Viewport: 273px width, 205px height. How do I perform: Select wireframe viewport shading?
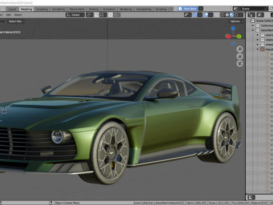(x=222, y=15)
